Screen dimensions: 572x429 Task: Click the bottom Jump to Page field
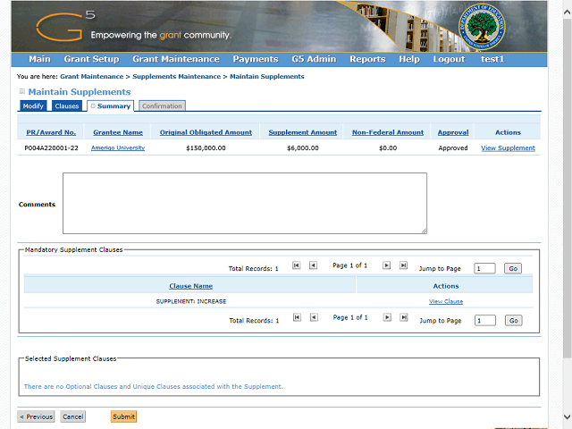(485, 321)
